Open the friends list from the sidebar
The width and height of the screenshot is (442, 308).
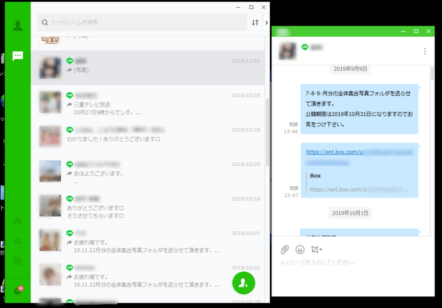(x=18, y=25)
